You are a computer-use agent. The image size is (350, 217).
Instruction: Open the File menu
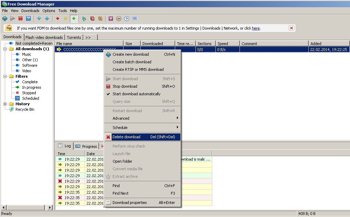pyautogui.click(x=5, y=11)
